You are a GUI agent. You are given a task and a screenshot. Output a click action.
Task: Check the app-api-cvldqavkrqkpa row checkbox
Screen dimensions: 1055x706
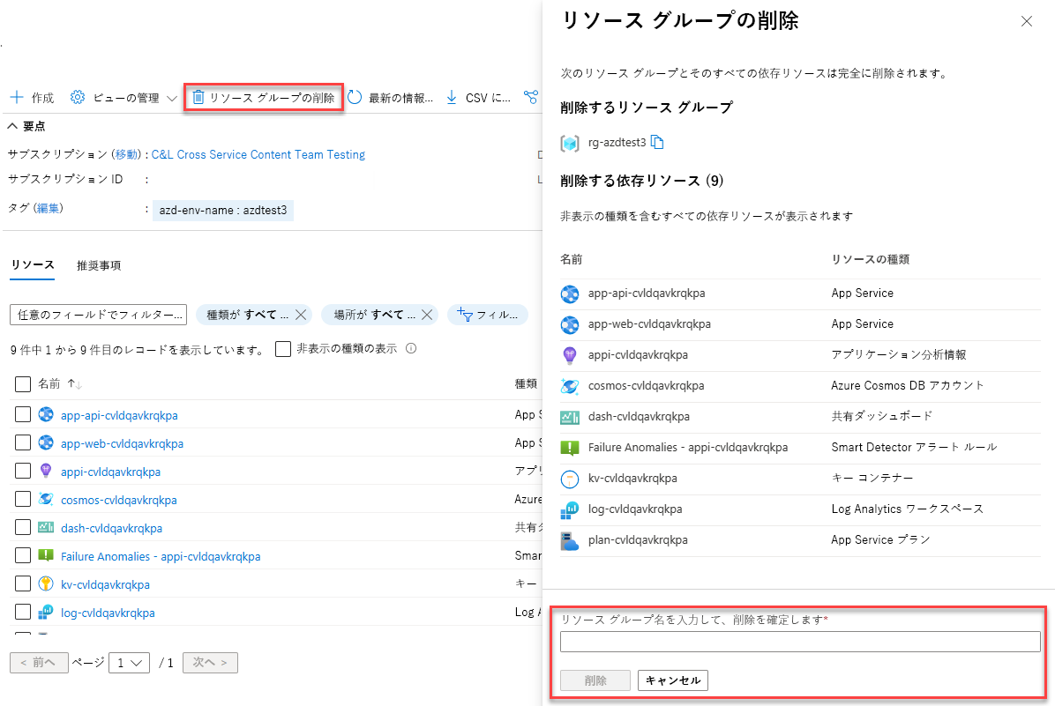click(x=23, y=414)
